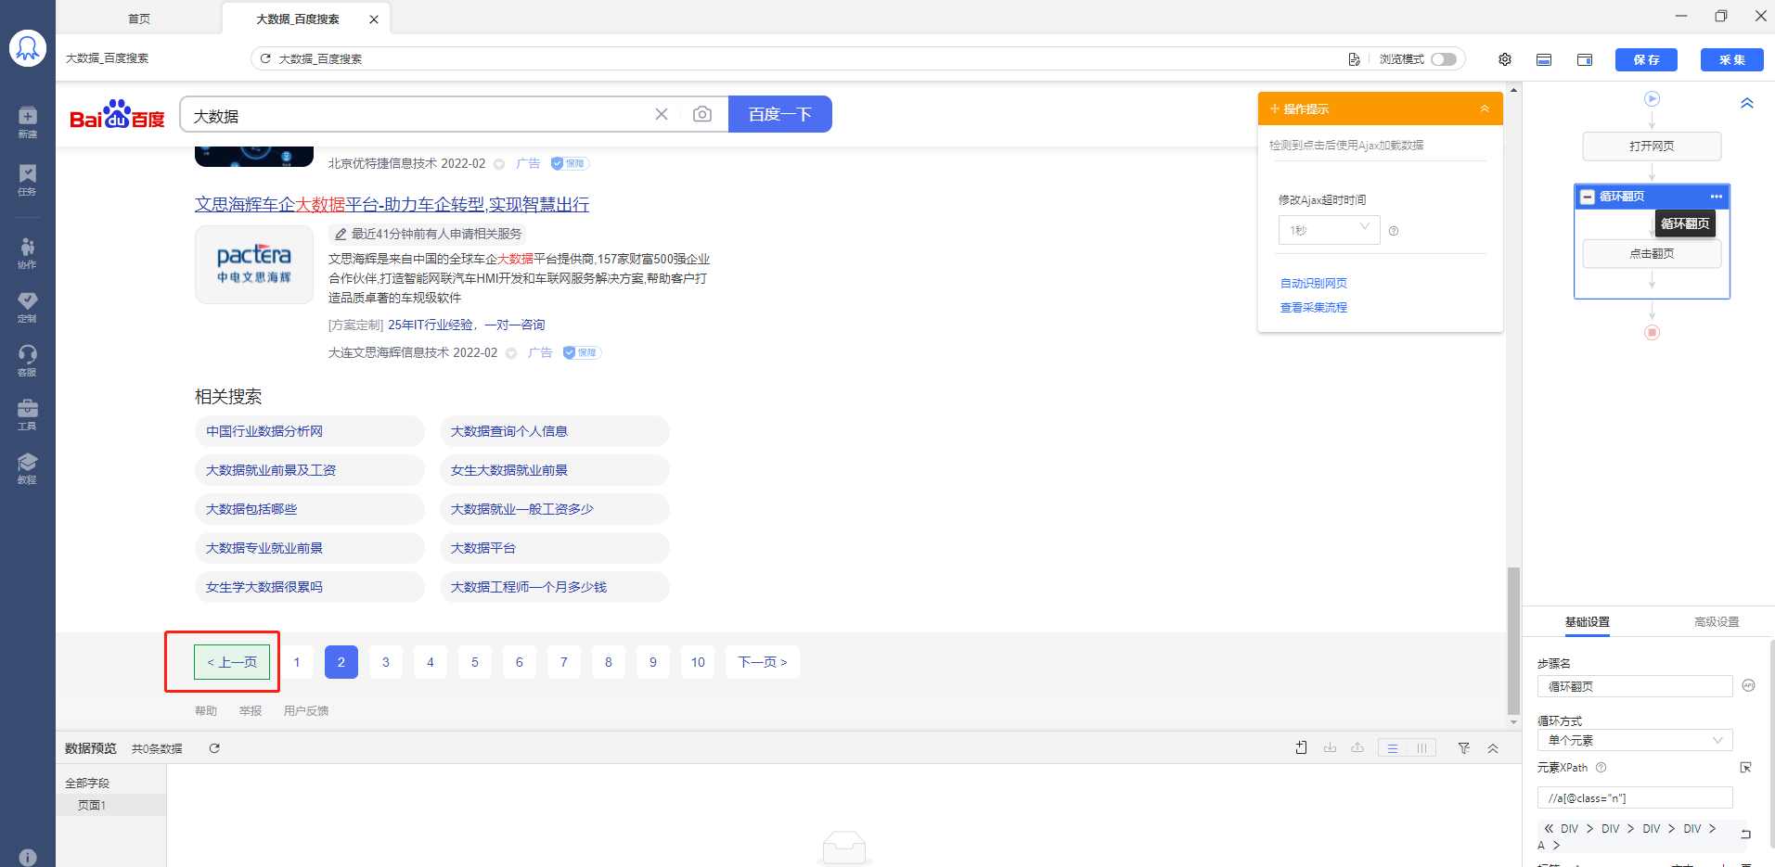Toggle the 浏览模式 browse mode switch
This screenshot has height=867, width=1775.
point(1444,59)
